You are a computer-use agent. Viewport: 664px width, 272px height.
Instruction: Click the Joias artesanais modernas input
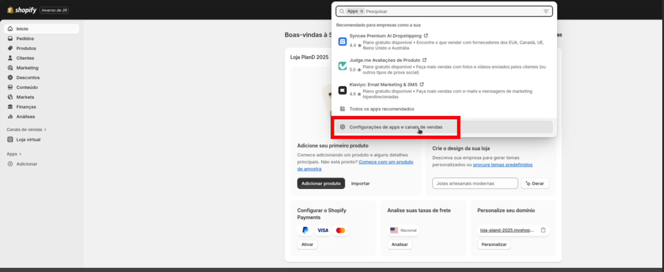475,184
